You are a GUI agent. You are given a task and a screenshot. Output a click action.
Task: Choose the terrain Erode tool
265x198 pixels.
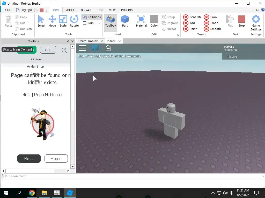click(x=211, y=23)
